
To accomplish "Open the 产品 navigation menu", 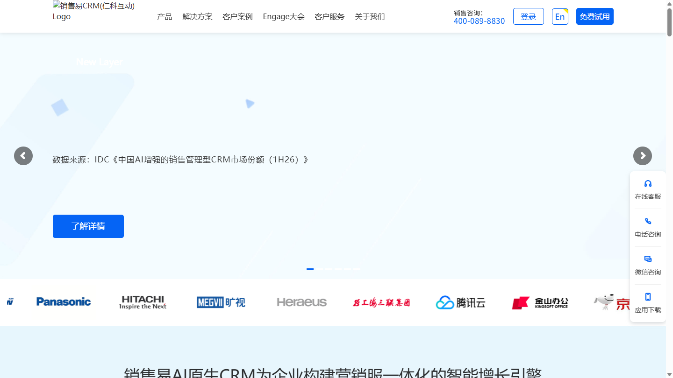I will 165,17.
